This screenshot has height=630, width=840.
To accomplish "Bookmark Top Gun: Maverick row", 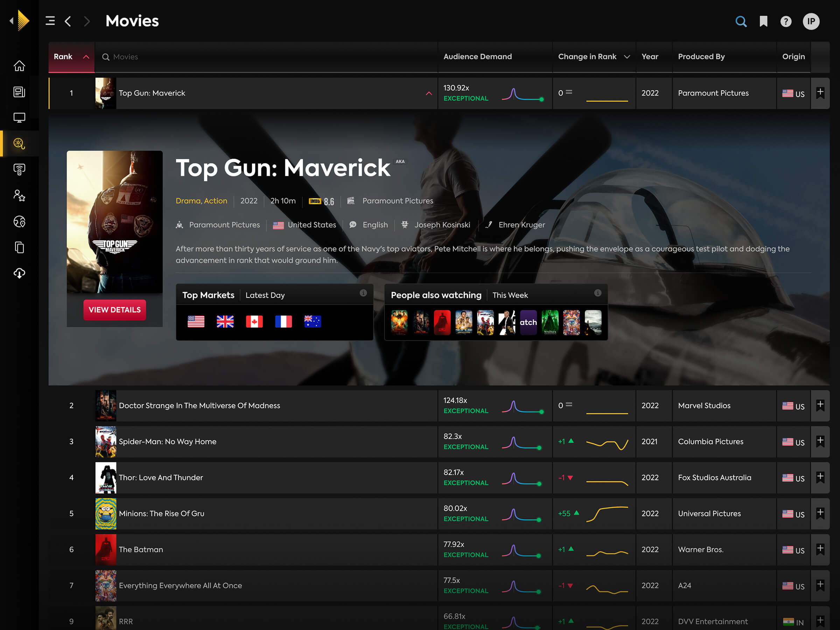I will point(820,93).
